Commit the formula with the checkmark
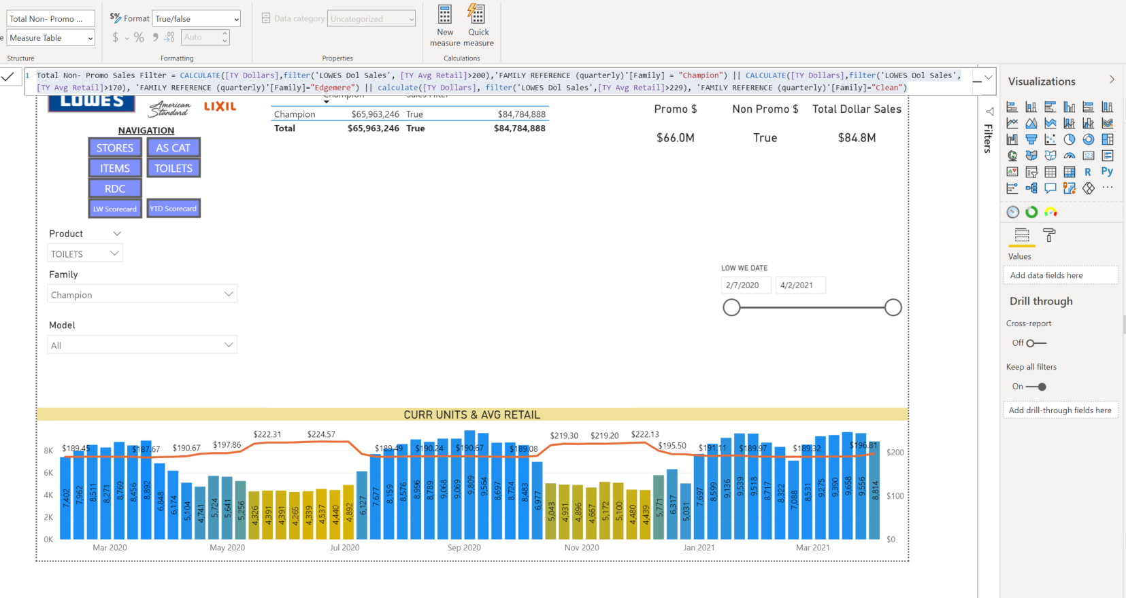The image size is (1126, 598). (8, 77)
